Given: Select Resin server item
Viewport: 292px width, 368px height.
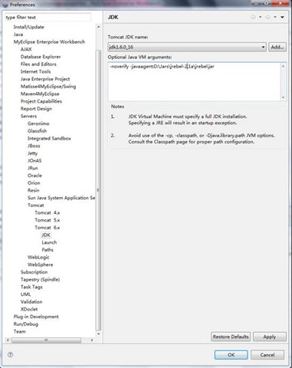Looking at the screenshot, I should tap(34, 190).
